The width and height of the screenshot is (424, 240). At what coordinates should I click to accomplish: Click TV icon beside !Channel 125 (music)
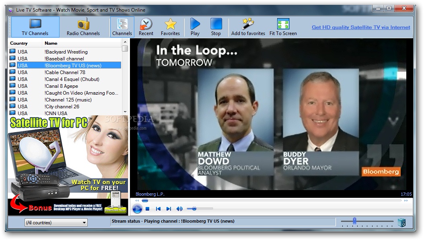point(12,99)
